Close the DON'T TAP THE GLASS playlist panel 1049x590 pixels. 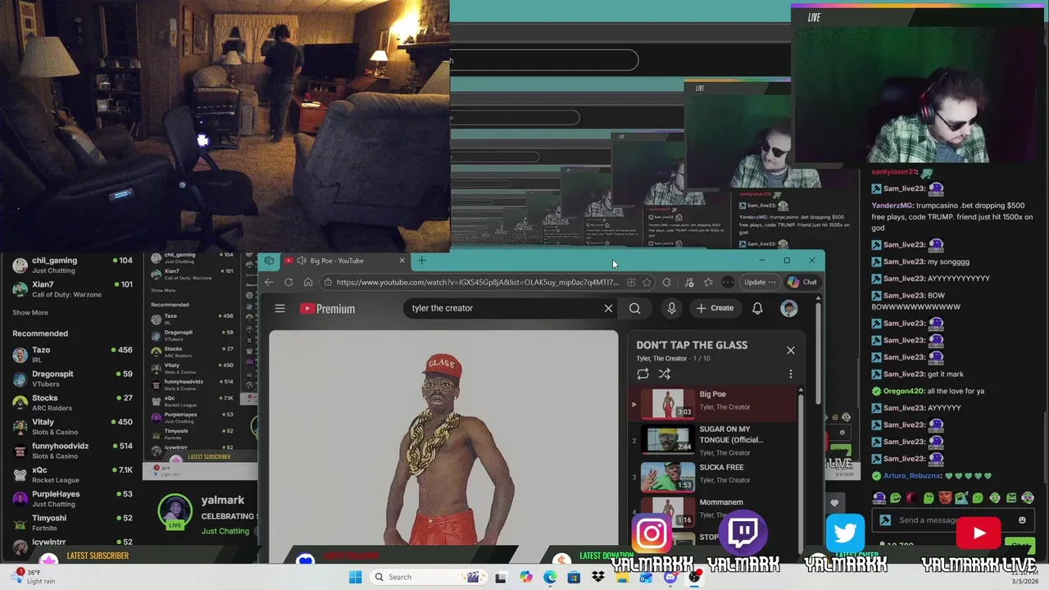pos(791,351)
